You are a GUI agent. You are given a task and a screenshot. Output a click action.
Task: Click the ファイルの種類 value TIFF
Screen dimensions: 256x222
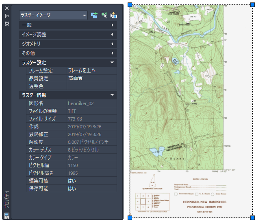click(92, 111)
